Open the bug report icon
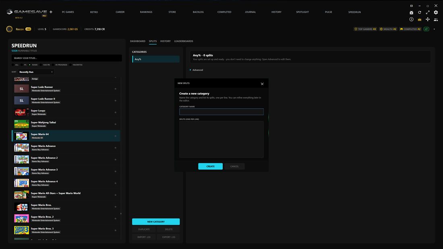The height and width of the screenshot is (249, 443). coord(411,12)
